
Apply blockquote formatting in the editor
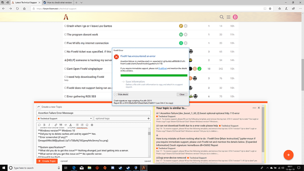61,125
